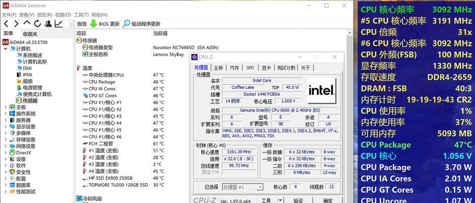Expand the 主板 tree node
475x203 pixels.
pos(6,107)
